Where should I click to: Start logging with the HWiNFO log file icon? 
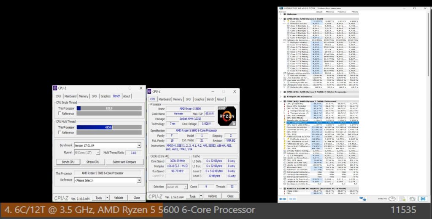402,199
